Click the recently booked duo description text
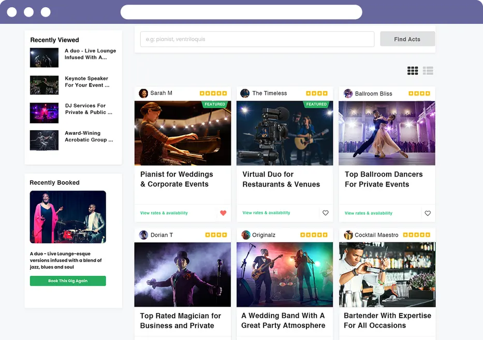Viewport: 483px width, 340px height. coord(66,260)
